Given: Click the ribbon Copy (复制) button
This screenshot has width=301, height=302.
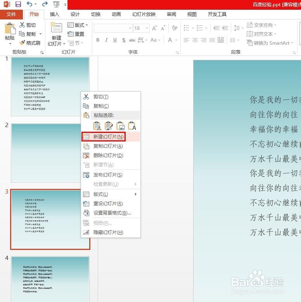Looking at the screenshot, I should 28,34.
